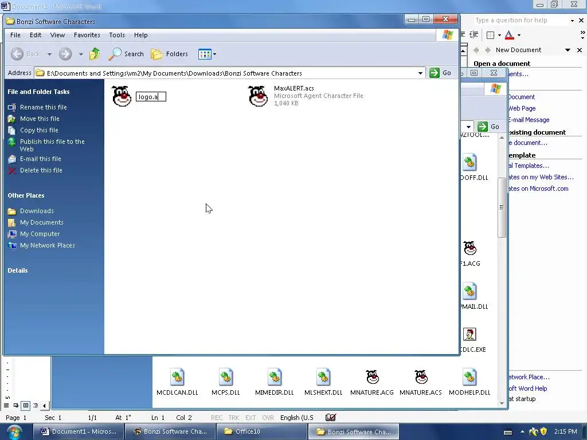Click into the logo.a rename text box

tap(151, 97)
